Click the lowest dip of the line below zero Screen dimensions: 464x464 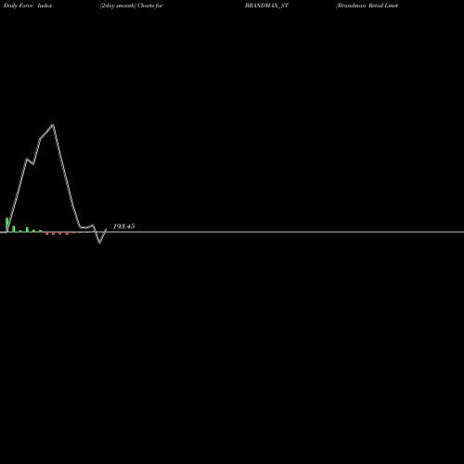click(x=99, y=242)
